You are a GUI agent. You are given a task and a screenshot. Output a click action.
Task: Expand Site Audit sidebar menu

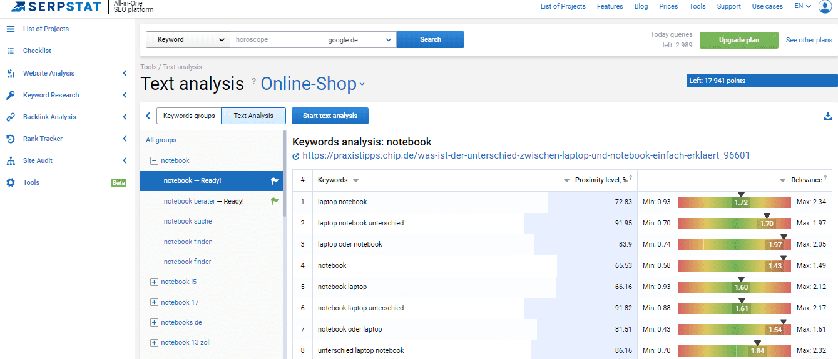coord(125,160)
